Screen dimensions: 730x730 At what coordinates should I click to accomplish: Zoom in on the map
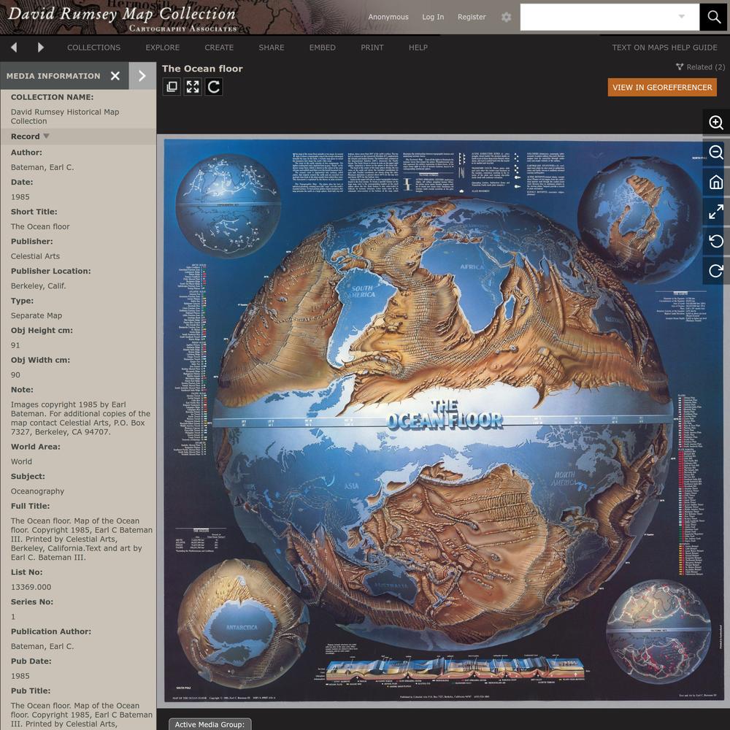coord(715,123)
